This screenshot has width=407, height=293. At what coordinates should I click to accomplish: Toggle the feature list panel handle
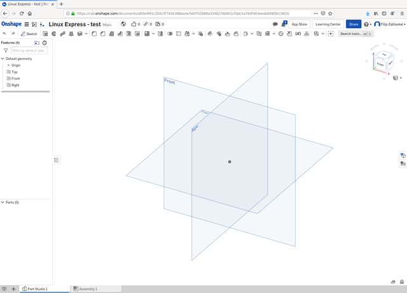(x=57, y=159)
